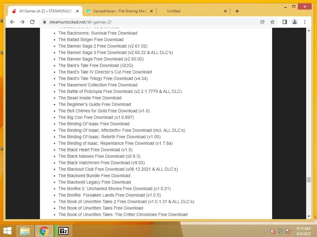Open The Banner Saga Free Download (v2.60.02)
The image size is (317, 237).
[101, 59]
